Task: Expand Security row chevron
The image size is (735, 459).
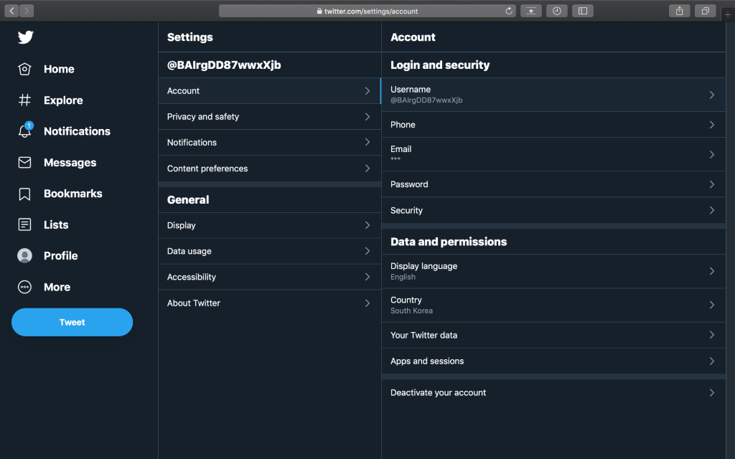Action: pyautogui.click(x=711, y=210)
